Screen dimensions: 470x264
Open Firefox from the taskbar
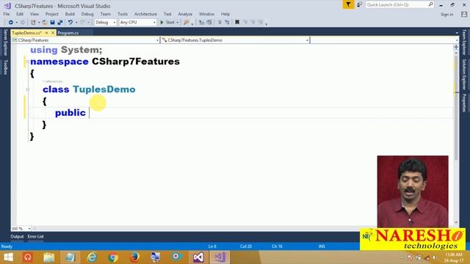click(134, 257)
